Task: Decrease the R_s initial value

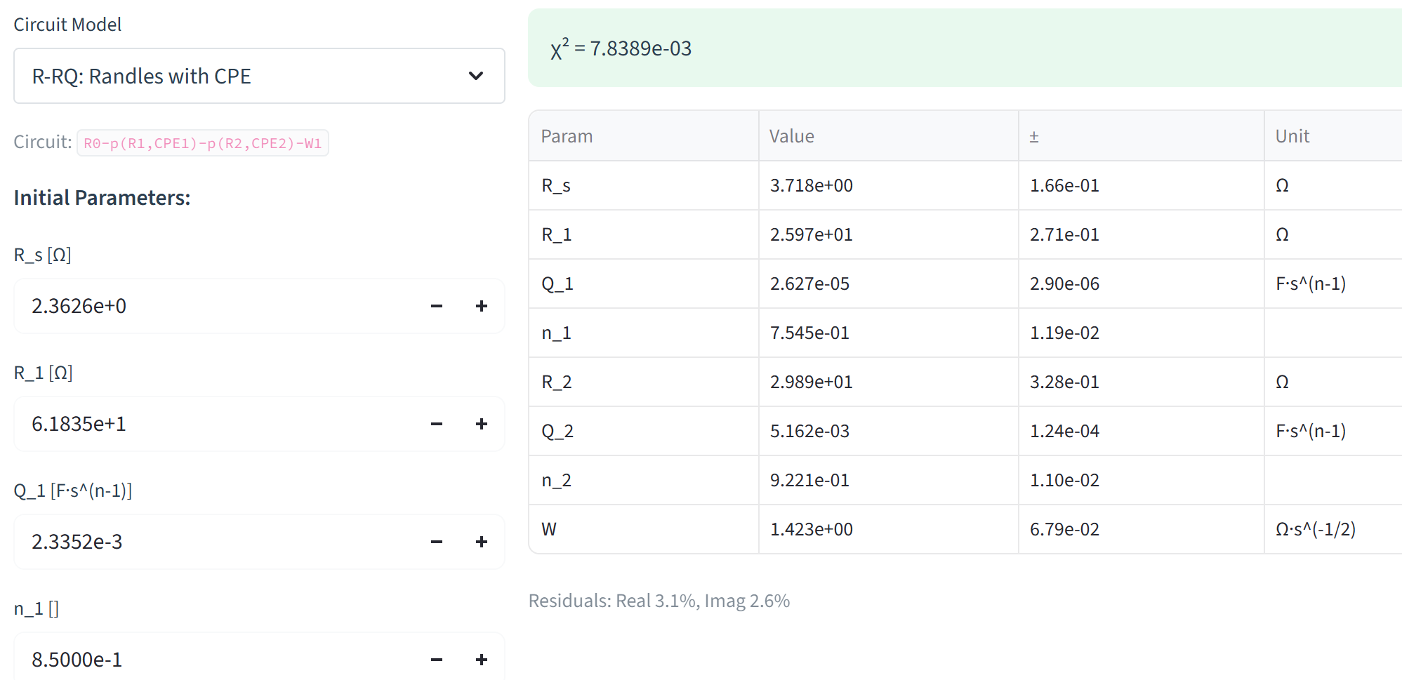Action: [437, 306]
